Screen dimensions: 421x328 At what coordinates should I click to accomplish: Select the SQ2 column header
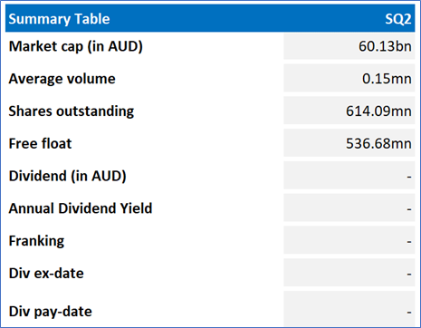(x=398, y=19)
